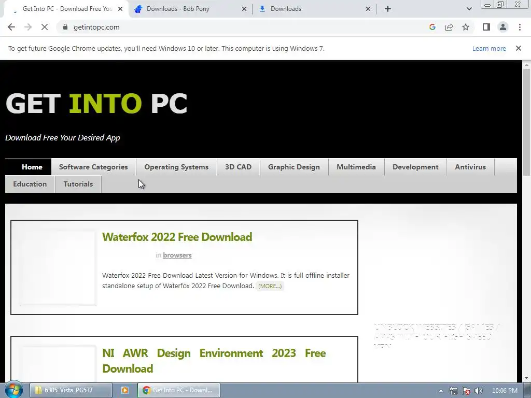Click the browsers category link
The height and width of the screenshot is (398, 531).
[177, 255]
